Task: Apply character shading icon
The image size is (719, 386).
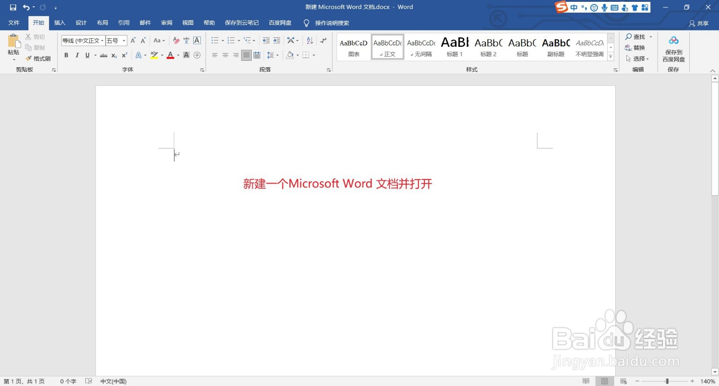Action: [x=186, y=55]
